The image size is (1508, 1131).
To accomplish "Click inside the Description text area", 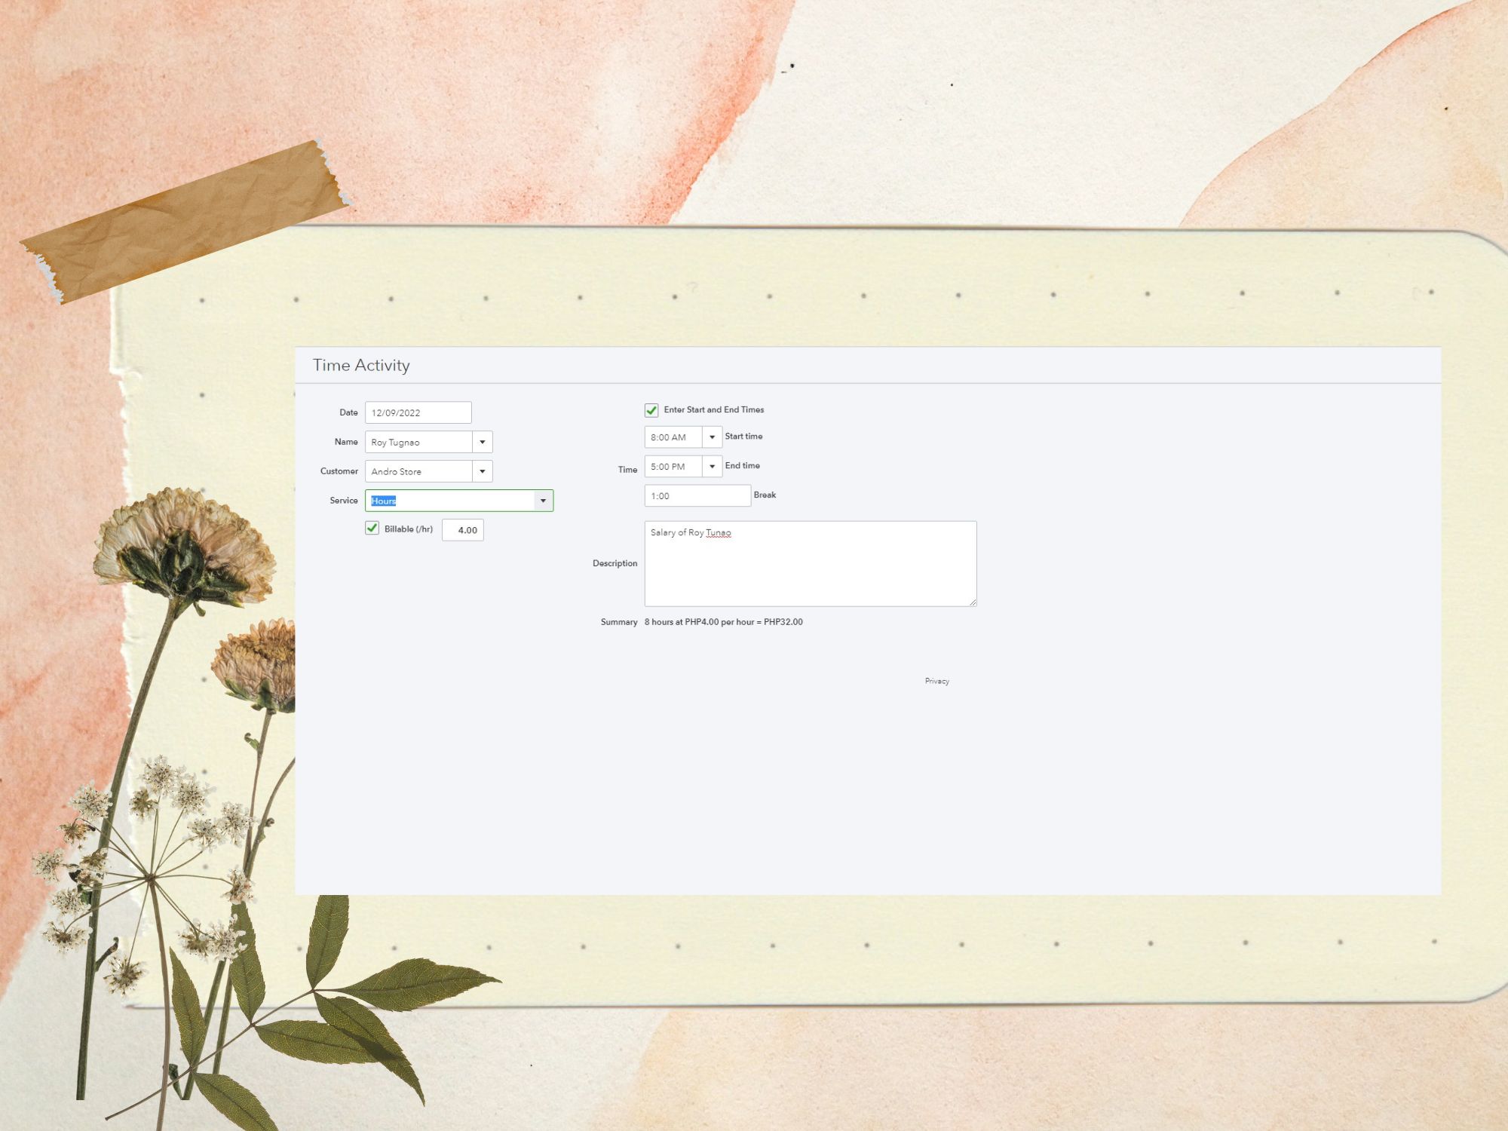I will pyautogui.click(x=810, y=565).
